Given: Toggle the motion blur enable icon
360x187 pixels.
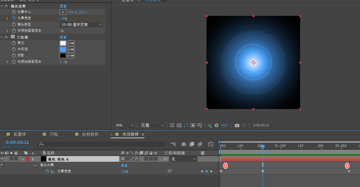Looking at the screenshot, I should (x=200, y=144).
